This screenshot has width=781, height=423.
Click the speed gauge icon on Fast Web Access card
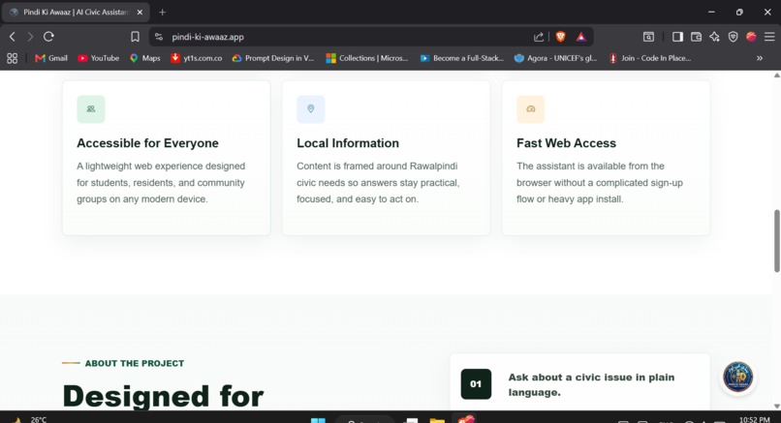(x=530, y=109)
